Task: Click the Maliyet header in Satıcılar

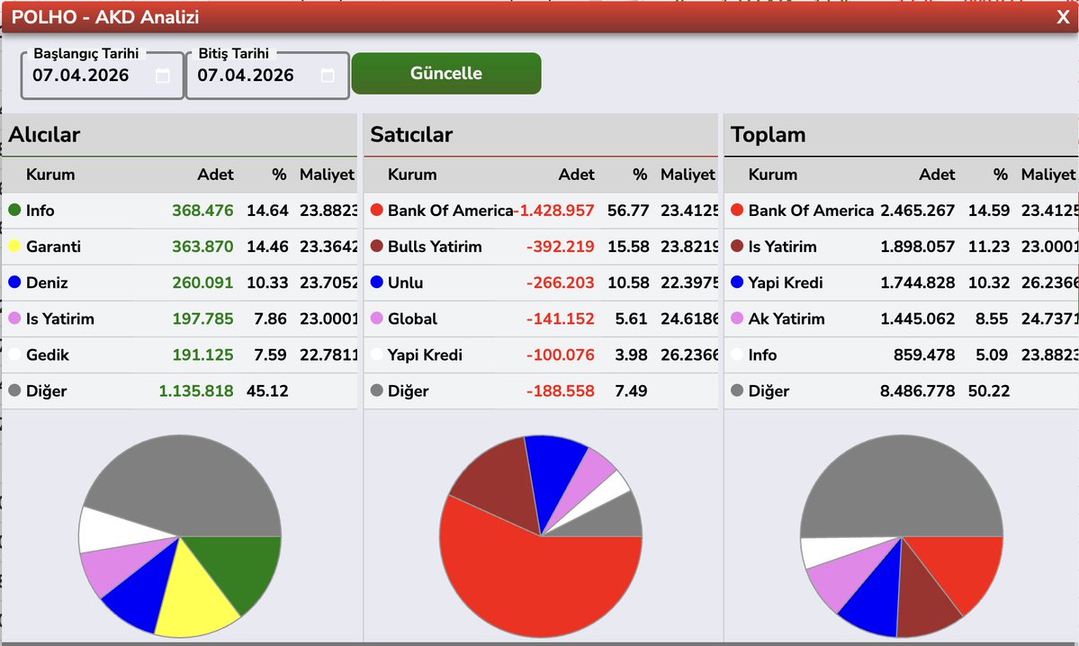Action: click(688, 175)
